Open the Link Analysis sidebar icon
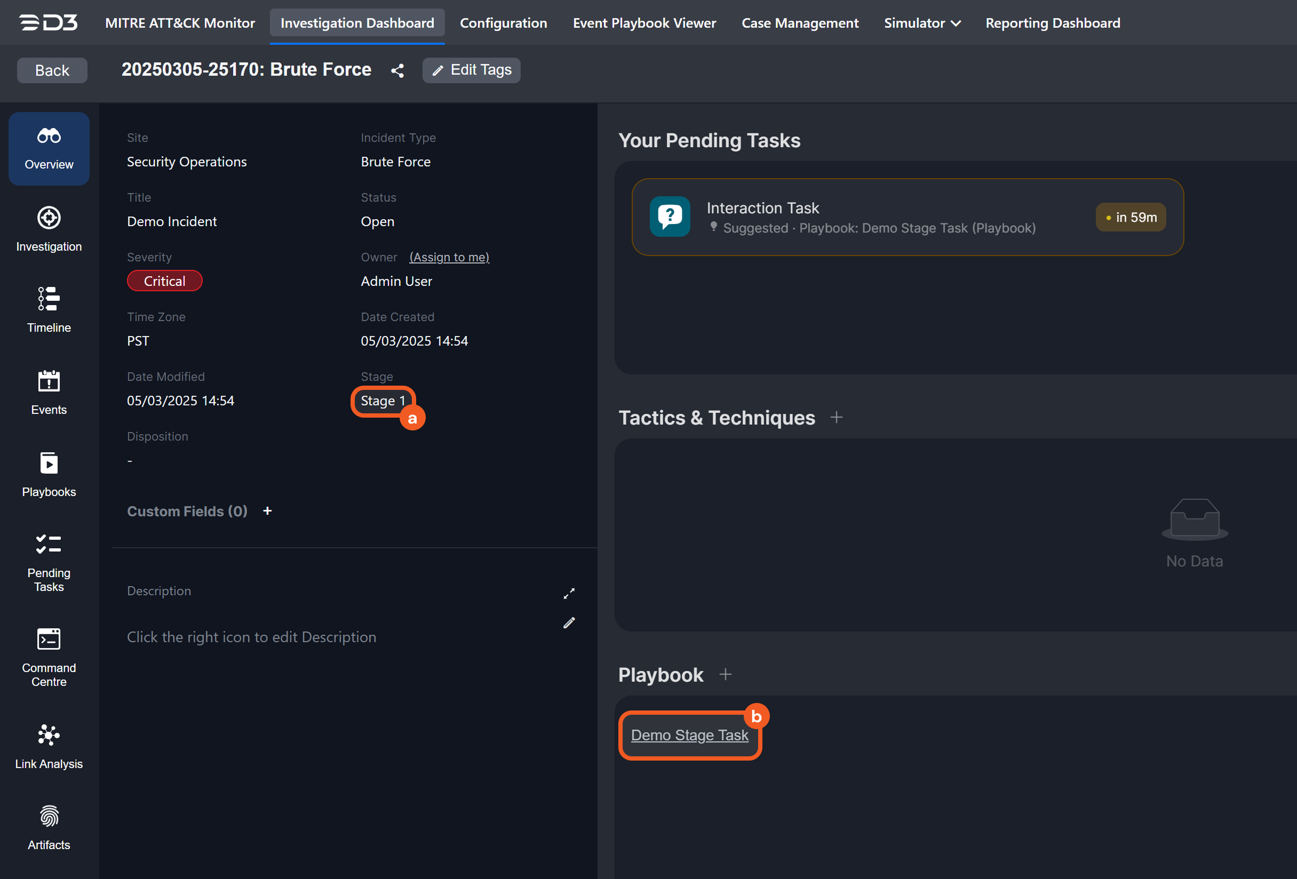 [49, 736]
